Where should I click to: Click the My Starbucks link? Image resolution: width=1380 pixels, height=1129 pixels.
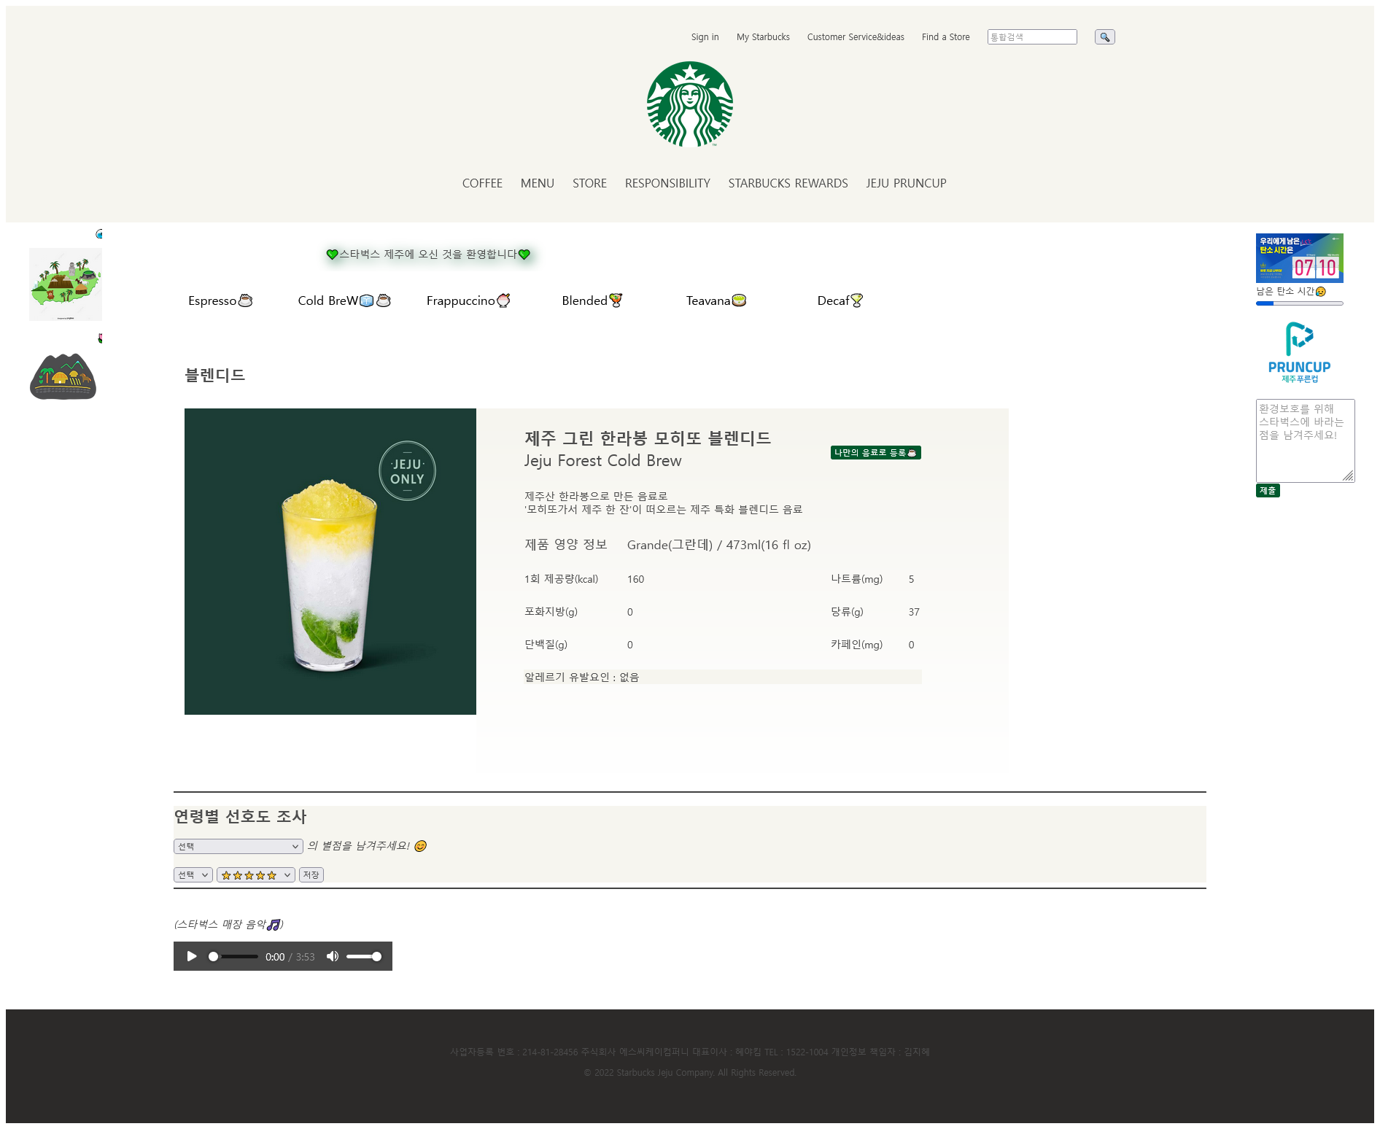[x=763, y=37]
